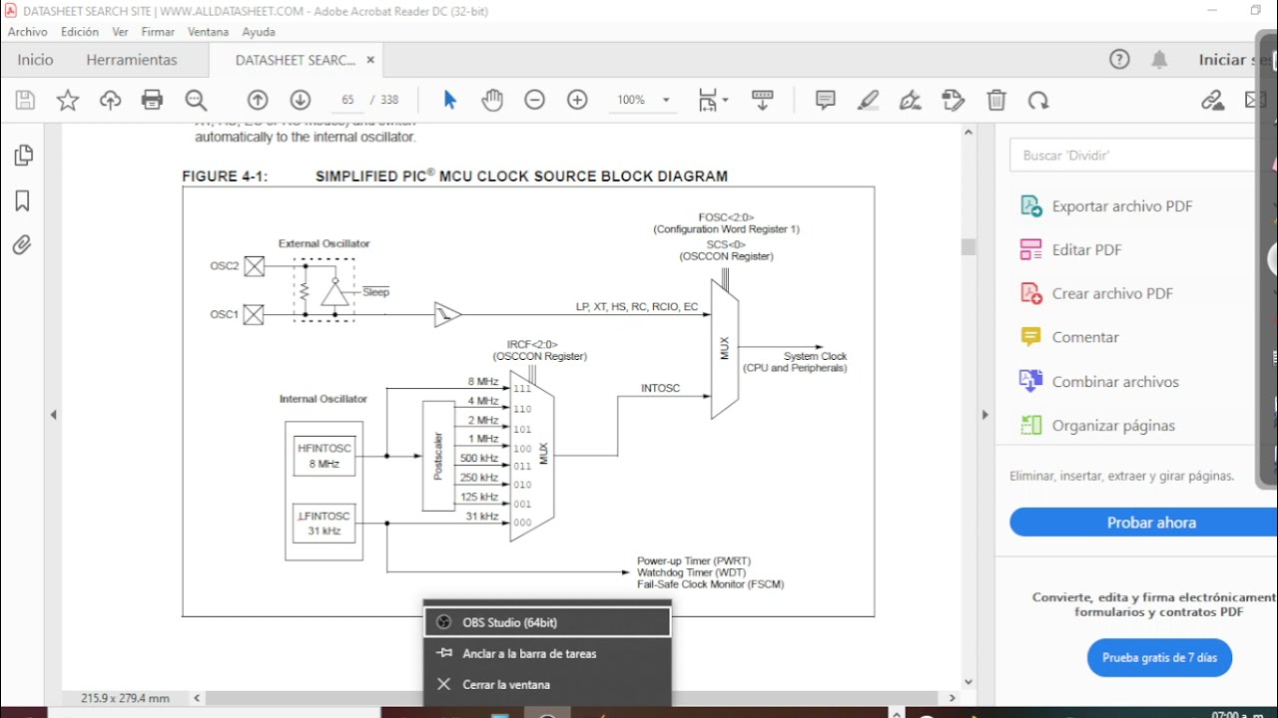
Task: Choose Cerrar la ventana option
Action: (546, 685)
